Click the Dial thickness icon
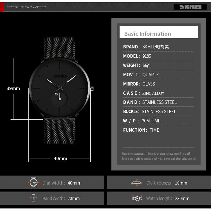The image size is (211, 211). point(137,183)
